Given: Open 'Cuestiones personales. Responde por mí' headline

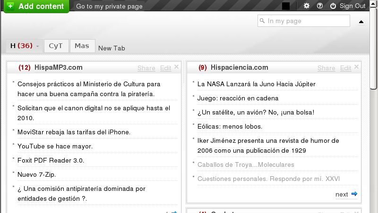Looking at the screenshot, I should pyautogui.click(x=268, y=179).
